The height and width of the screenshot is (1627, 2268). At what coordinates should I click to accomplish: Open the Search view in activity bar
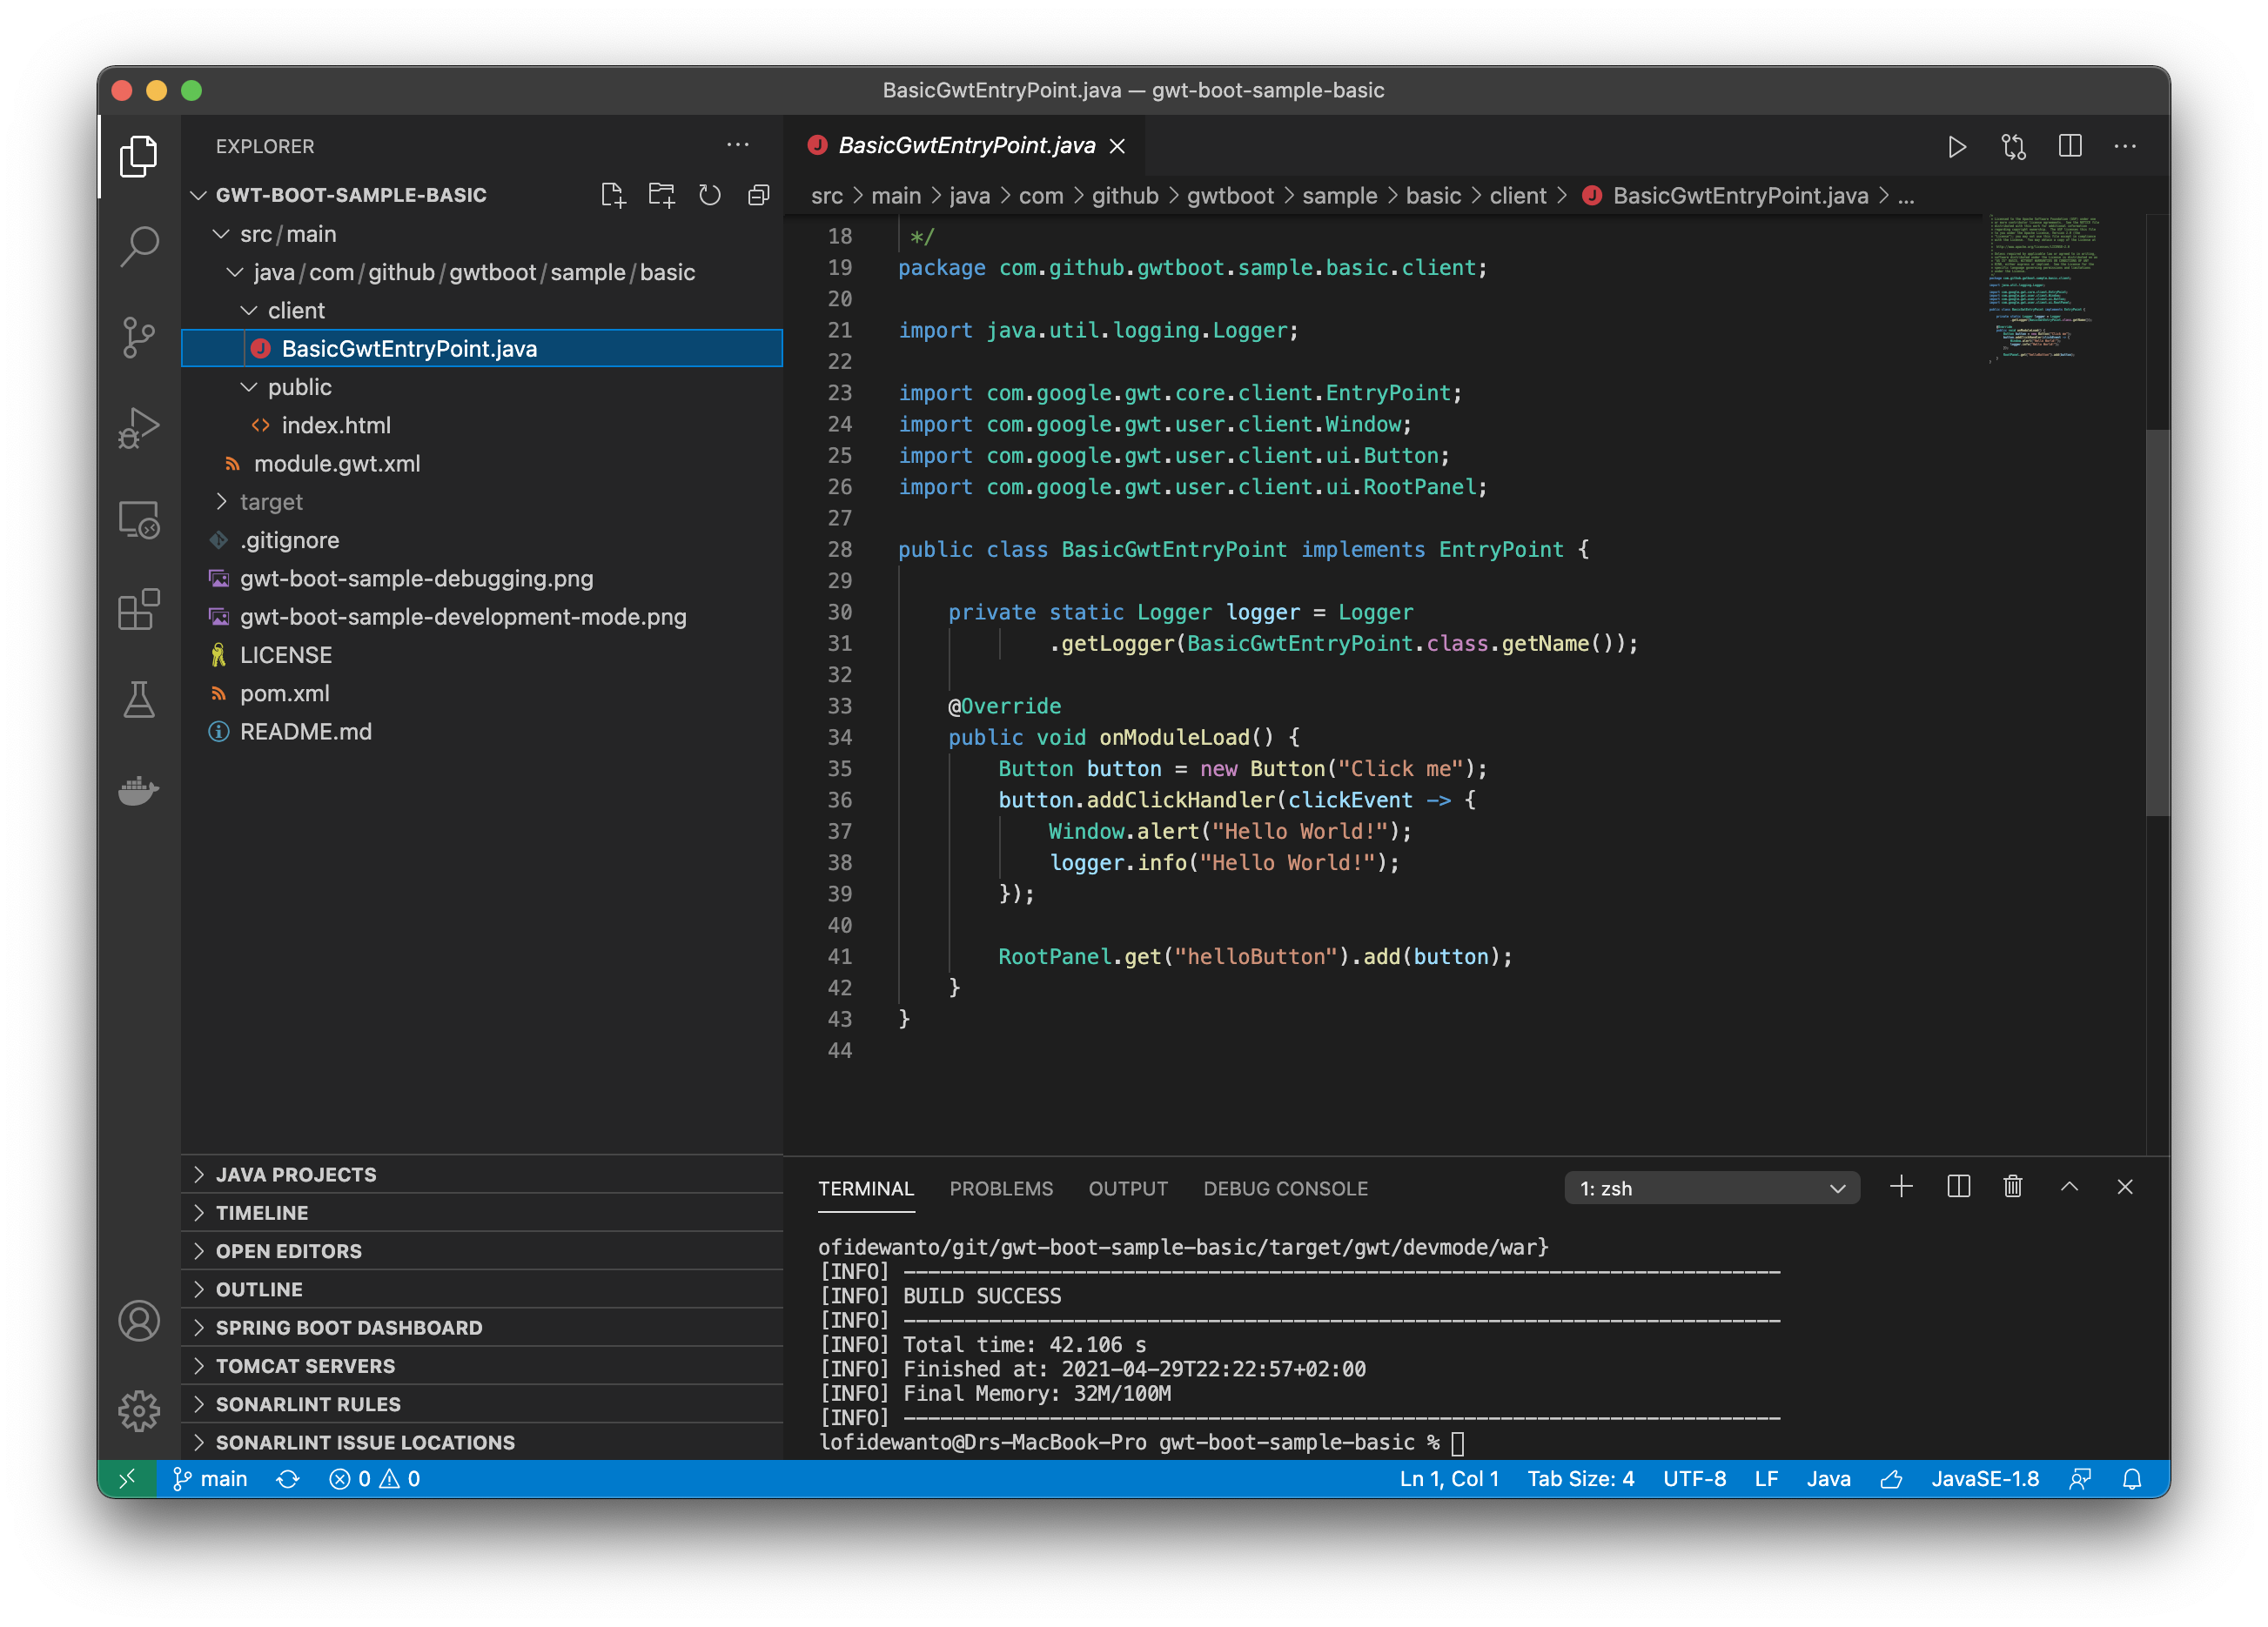coord(139,245)
